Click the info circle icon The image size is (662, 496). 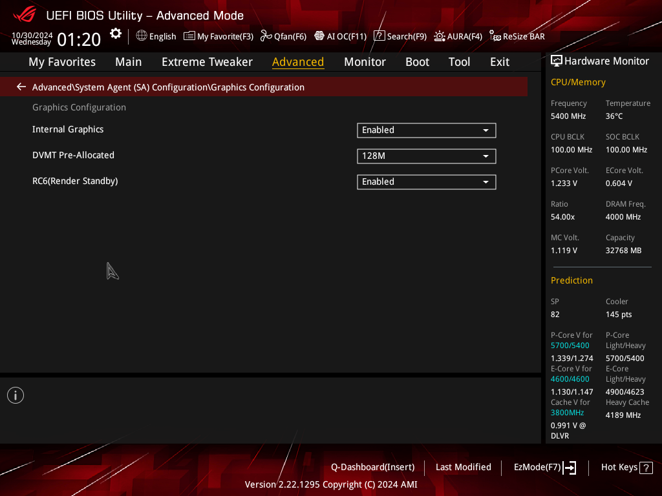point(16,395)
